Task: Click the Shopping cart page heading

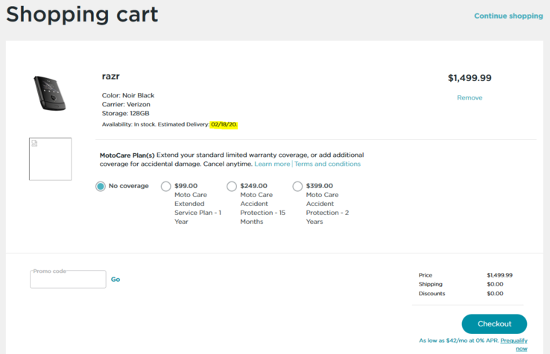Action: pos(82,14)
